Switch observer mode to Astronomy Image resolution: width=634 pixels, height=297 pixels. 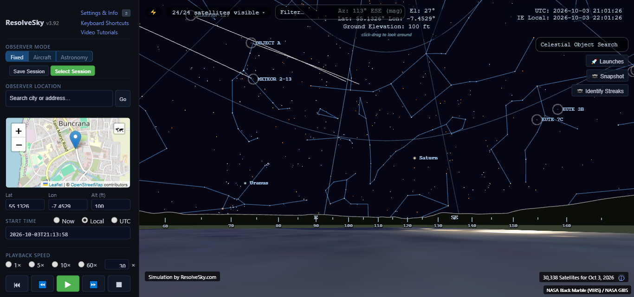[x=74, y=57]
